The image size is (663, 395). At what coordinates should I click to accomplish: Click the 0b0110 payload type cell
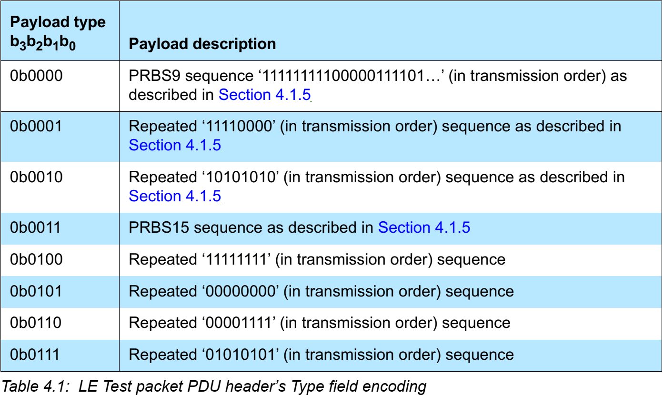[36, 323]
